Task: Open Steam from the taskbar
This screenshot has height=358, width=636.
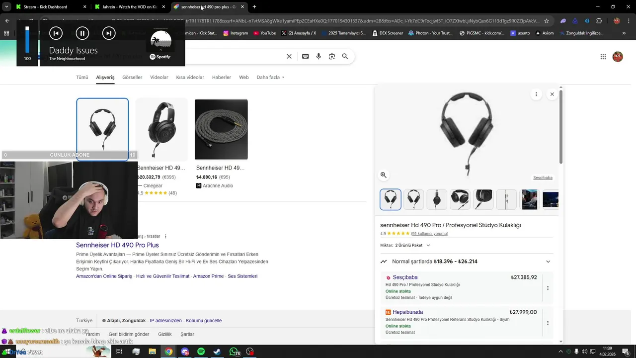Action: pos(217,352)
